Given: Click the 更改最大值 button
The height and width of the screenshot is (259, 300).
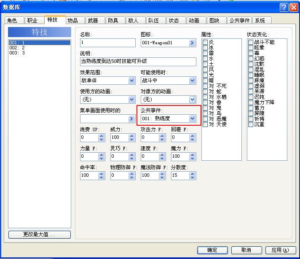Looking at the screenshot, I should [40, 235].
